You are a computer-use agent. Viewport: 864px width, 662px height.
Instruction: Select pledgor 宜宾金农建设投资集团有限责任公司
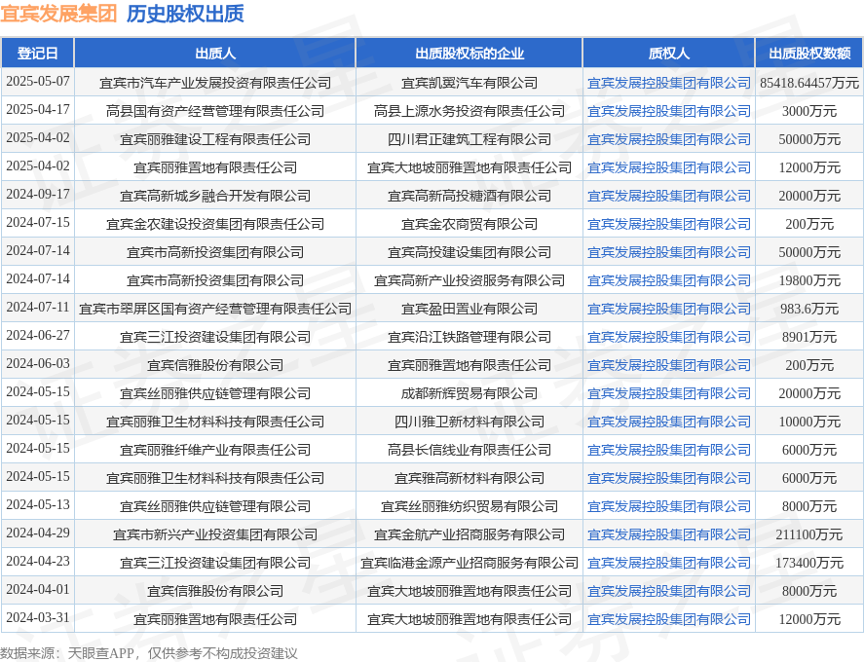tap(215, 224)
